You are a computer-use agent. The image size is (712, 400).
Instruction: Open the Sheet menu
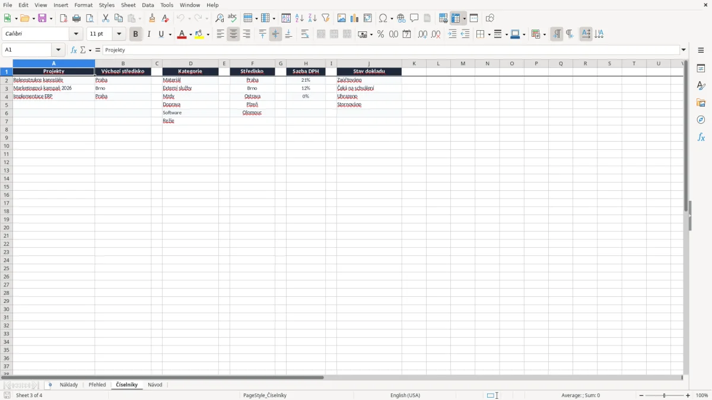[128, 5]
